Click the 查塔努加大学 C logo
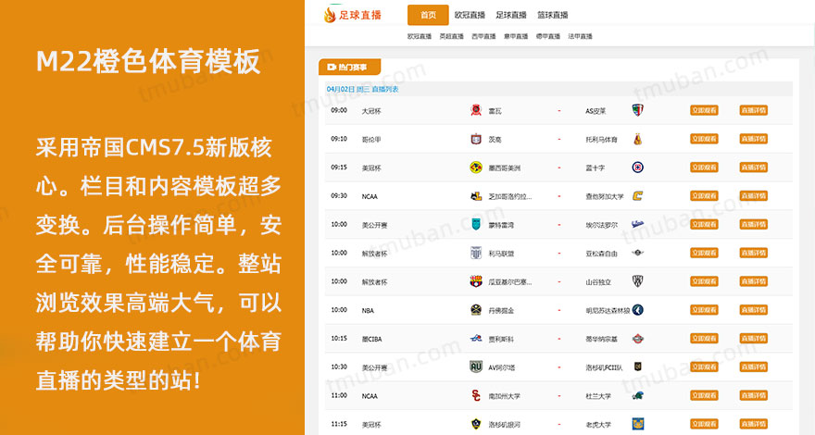815x435 pixels. pyautogui.click(x=638, y=196)
